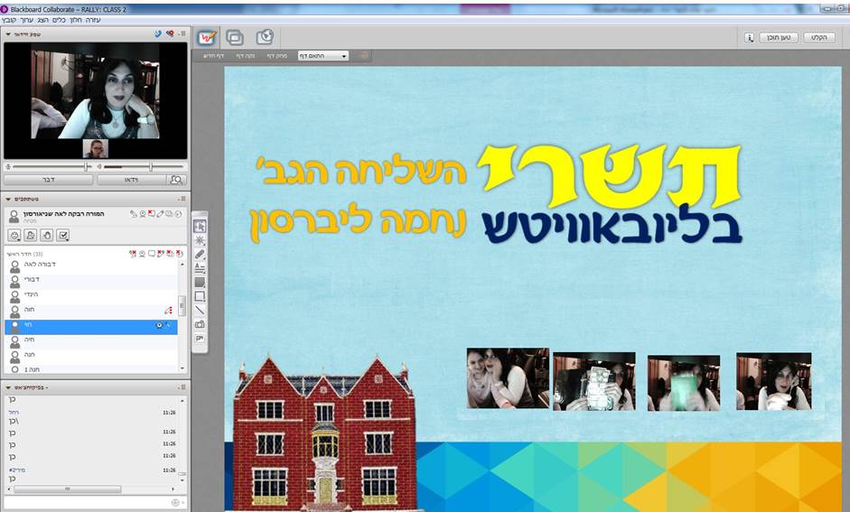Toggle moderator's whiteboard pencil permission icon
The height and width of the screenshot is (512, 850).
161,214
